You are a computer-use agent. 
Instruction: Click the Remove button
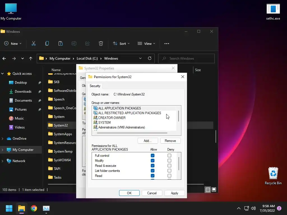[170, 141]
